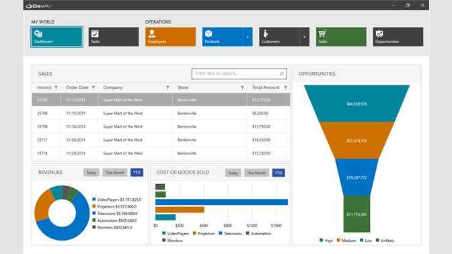Switch Cost of Goods Sold to This Month
Viewport: 452px width, 254px height.
256,173
